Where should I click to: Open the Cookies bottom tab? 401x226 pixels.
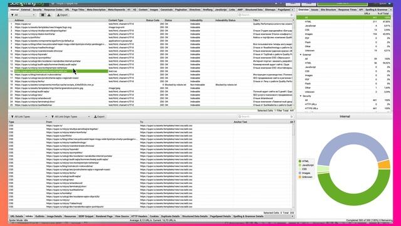click(154, 216)
